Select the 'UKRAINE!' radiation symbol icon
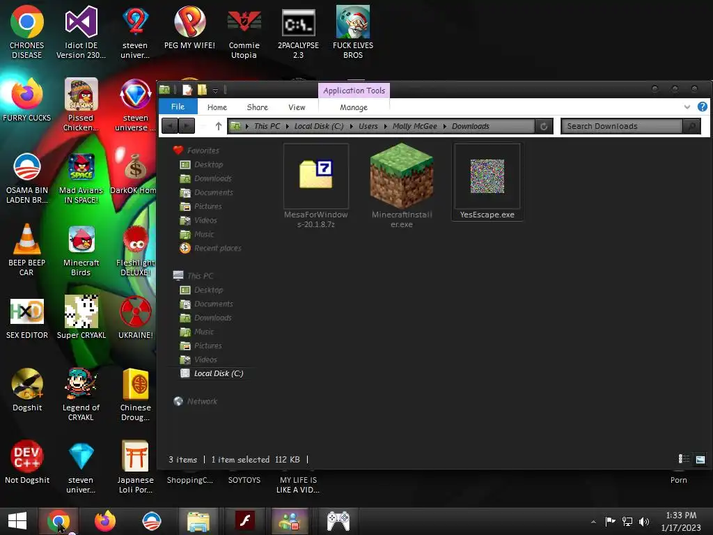 click(136, 318)
